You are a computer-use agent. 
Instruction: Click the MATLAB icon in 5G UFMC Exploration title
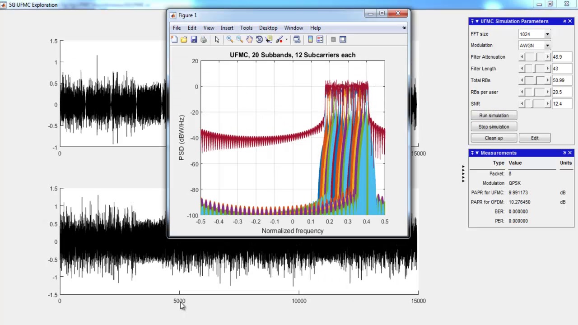(x=4, y=5)
